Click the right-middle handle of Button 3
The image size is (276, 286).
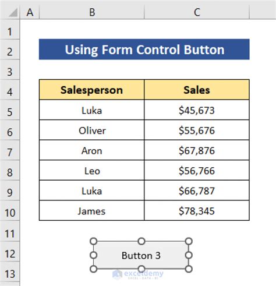coord(189,255)
